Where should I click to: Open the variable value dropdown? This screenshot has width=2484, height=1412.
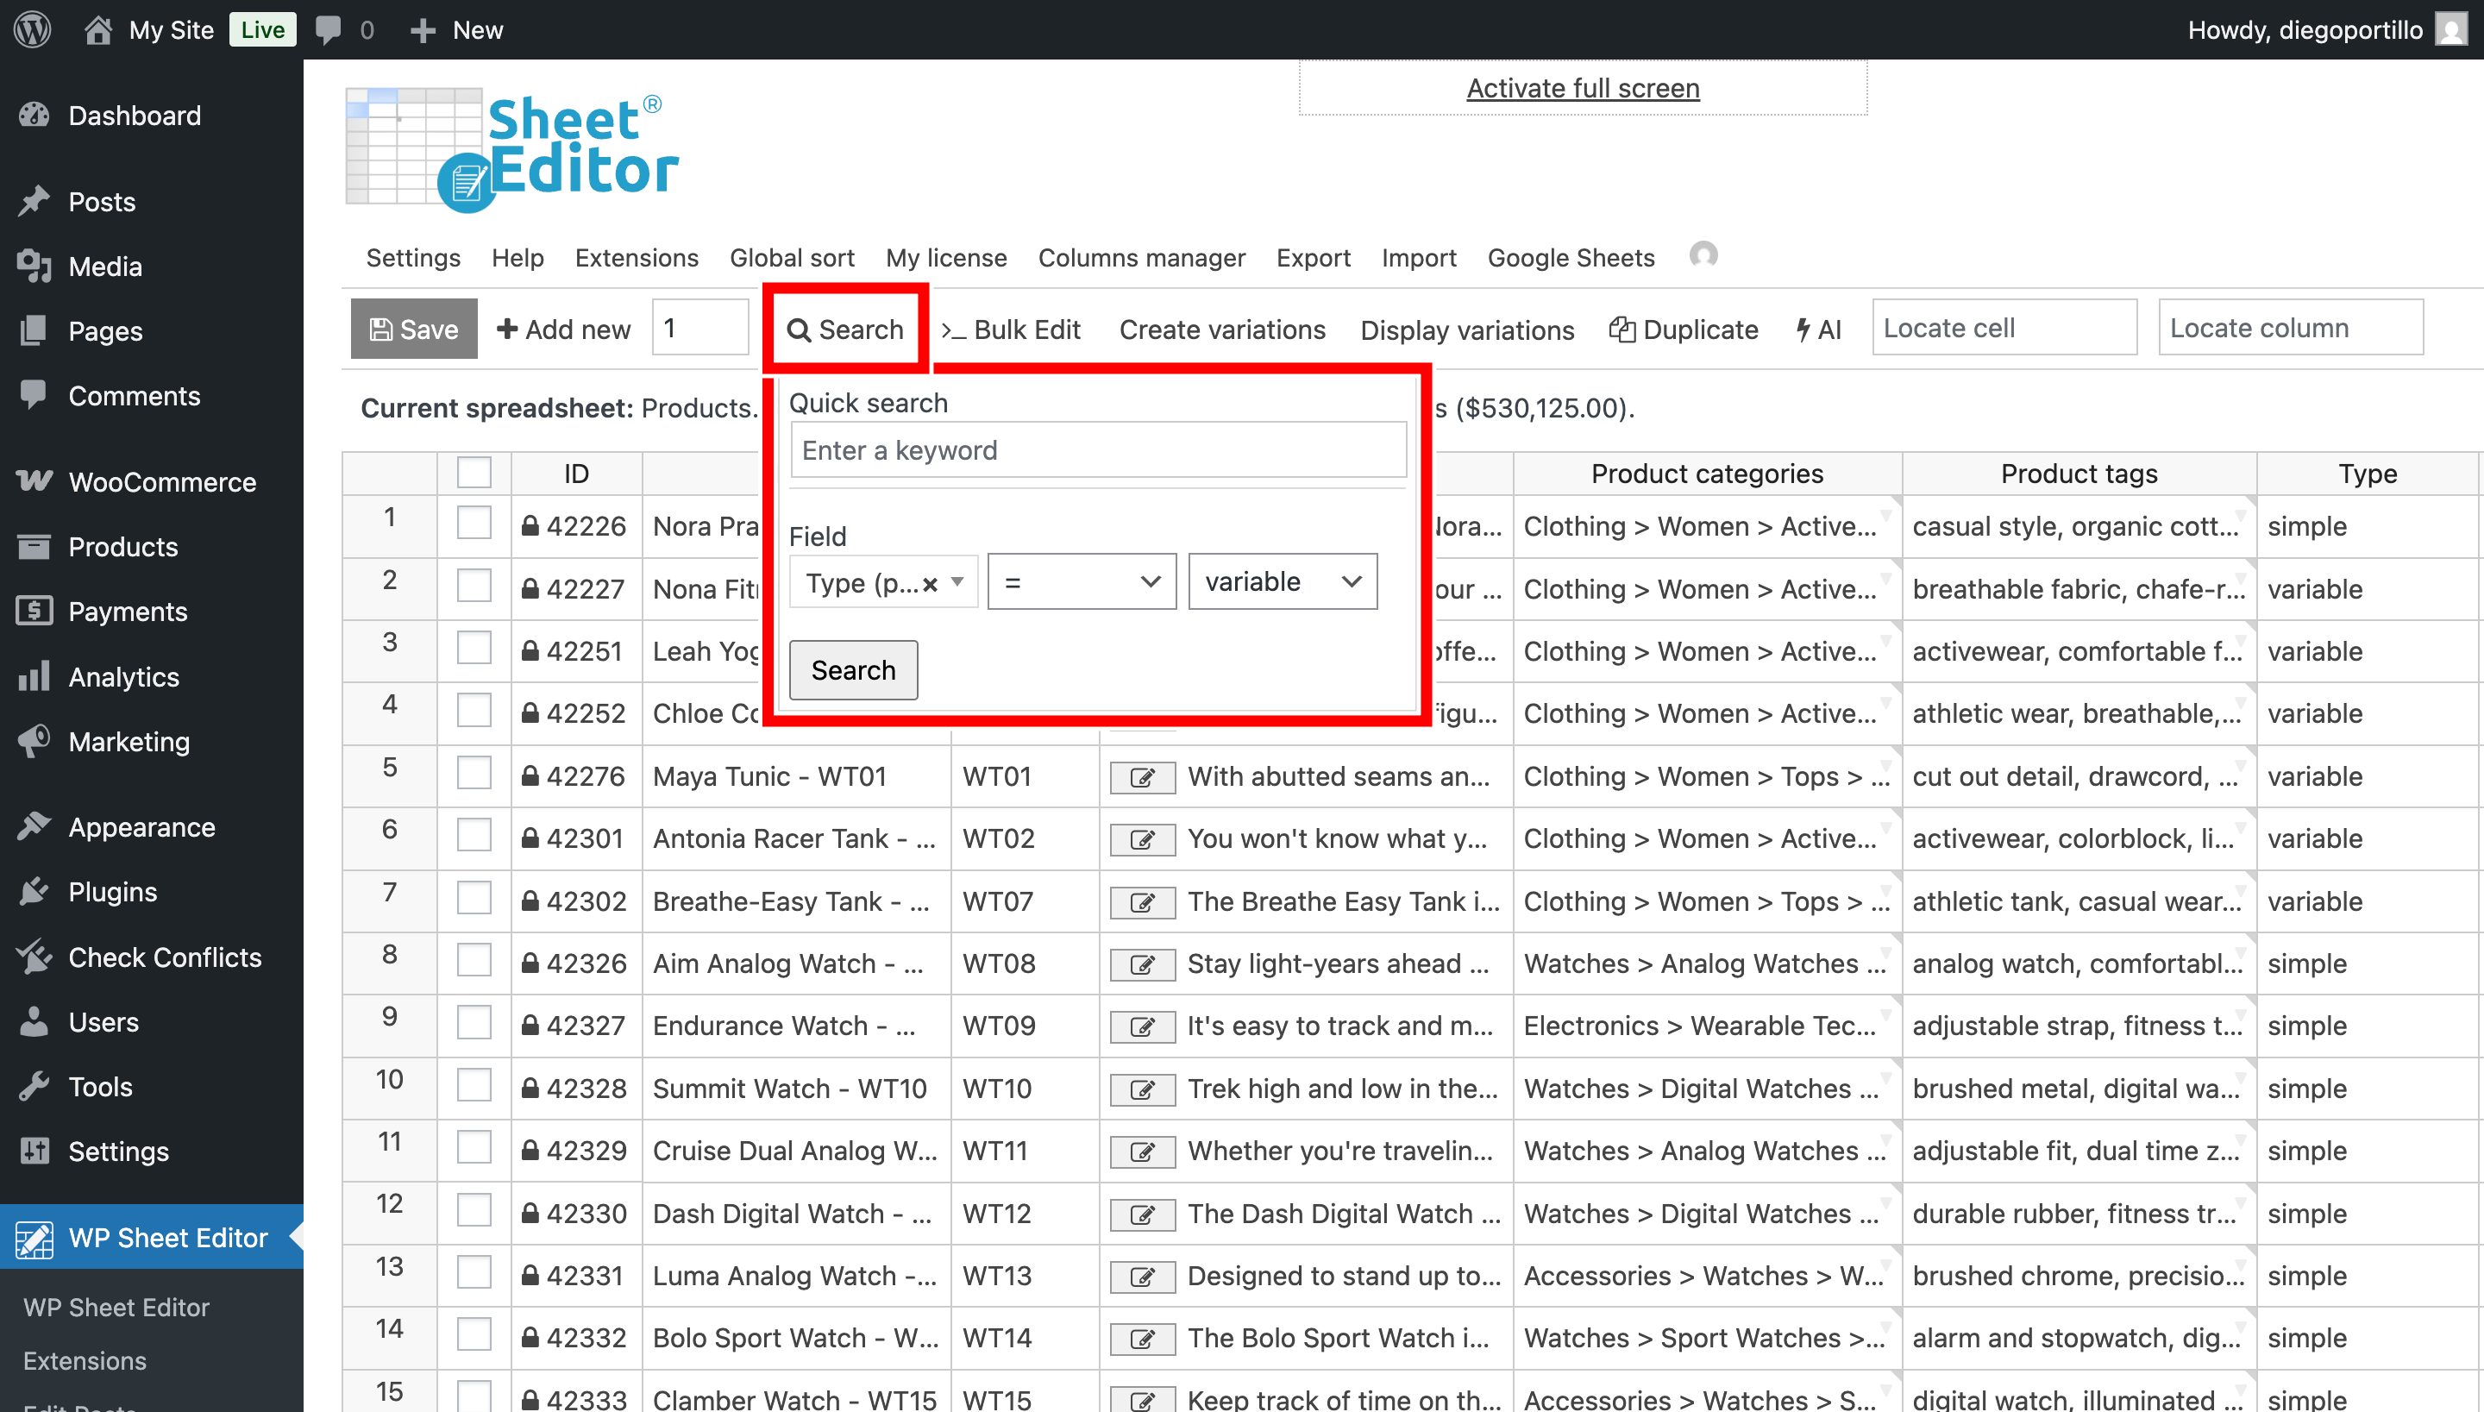[1282, 582]
